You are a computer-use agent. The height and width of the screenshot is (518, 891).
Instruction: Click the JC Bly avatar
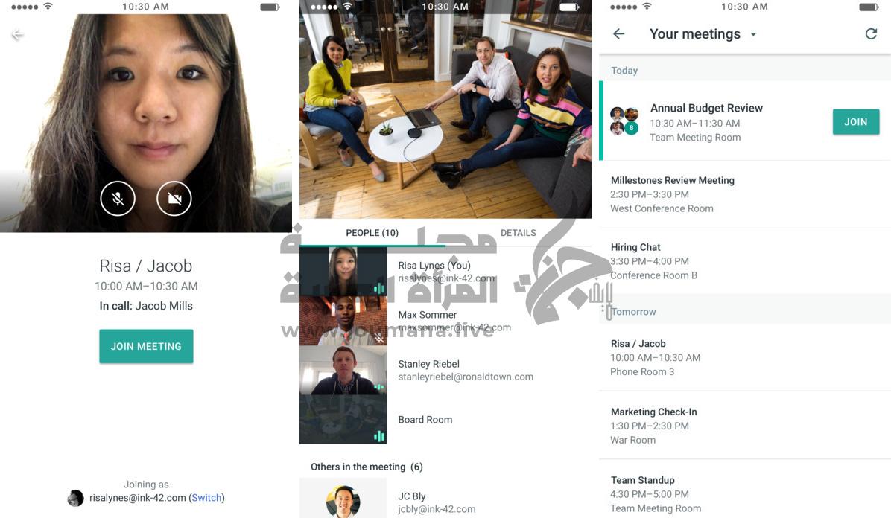point(343,502)
